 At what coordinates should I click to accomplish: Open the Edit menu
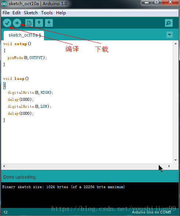point(16,13)
